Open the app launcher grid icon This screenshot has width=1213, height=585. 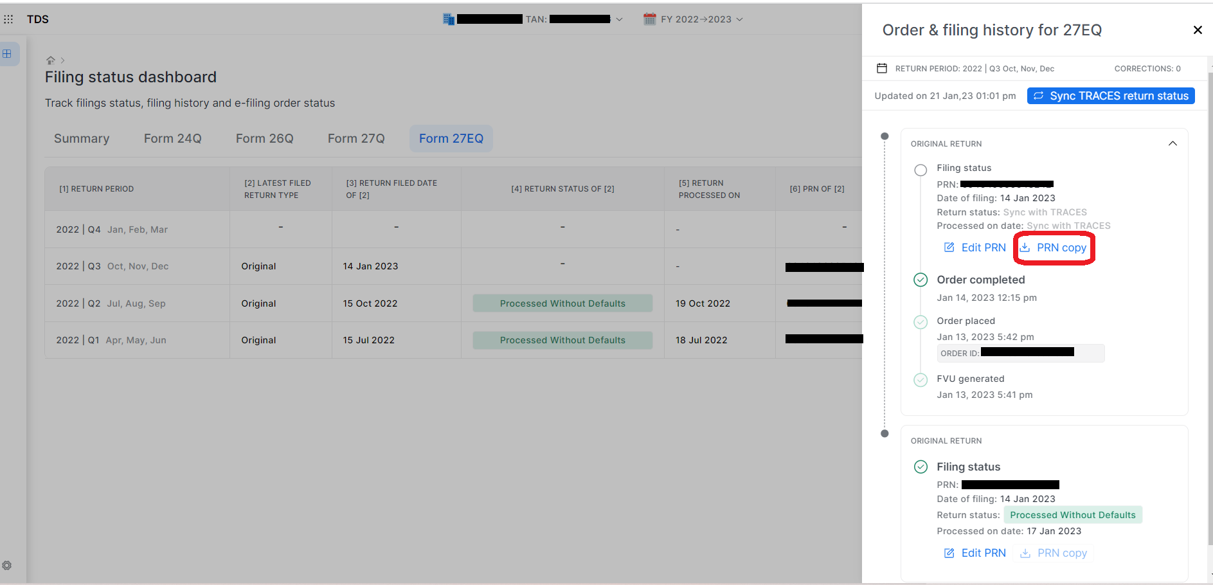tap(8, 19)
